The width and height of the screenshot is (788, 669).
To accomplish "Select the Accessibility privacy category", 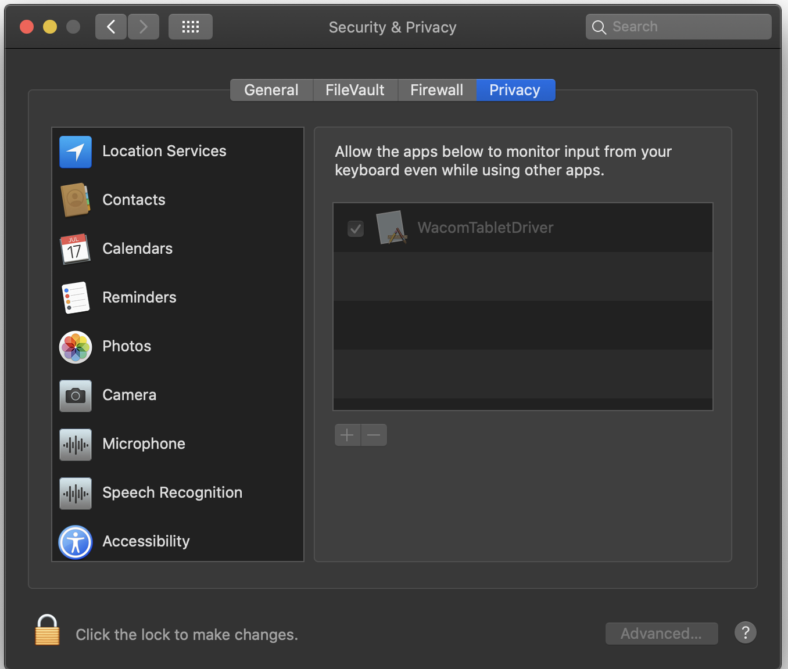I will 146,541.
